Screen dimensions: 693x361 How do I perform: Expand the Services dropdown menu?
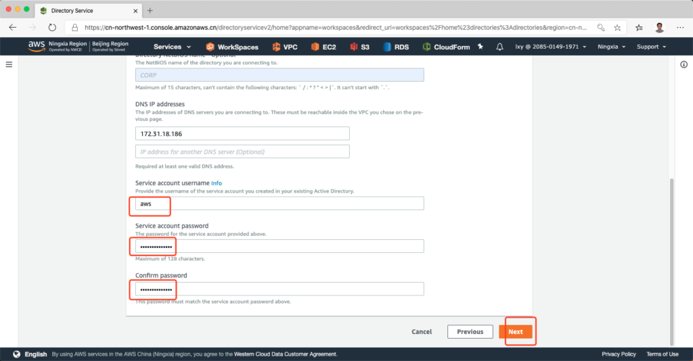(171, 47)
